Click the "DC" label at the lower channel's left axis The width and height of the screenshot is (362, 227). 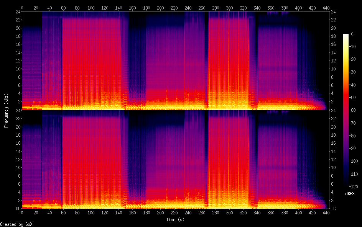tap(17, 209)
